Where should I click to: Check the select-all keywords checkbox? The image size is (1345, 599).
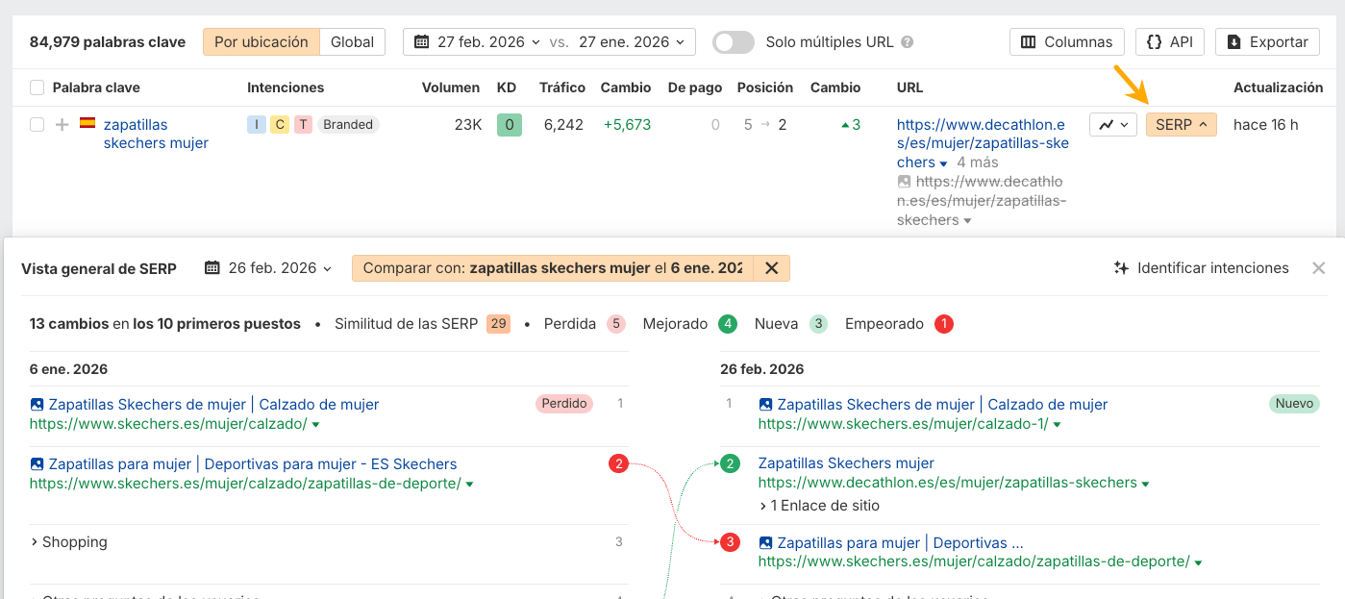point(36,87)
